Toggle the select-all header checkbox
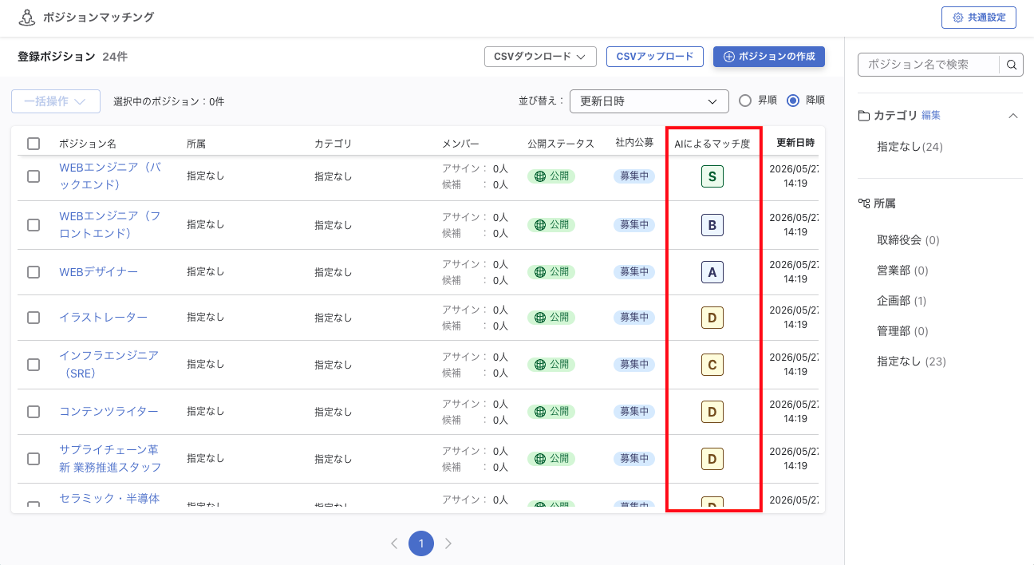Image resolution: width=1034 pixels, height=565 pixels. 34,144
